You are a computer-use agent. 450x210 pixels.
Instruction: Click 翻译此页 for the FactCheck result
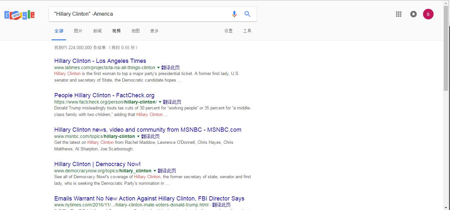click(x=172, y=102)
